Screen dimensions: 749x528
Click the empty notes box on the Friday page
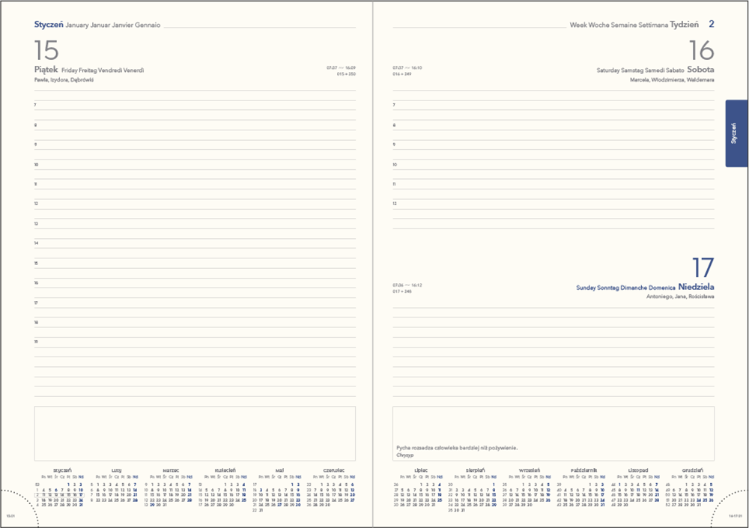195,434
